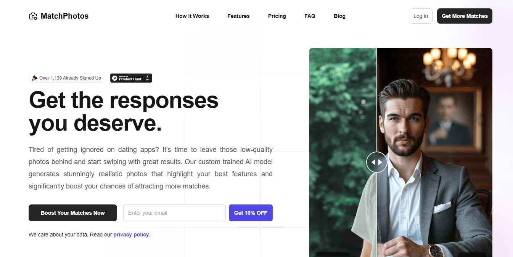Click the Log in button

pos(421,16)
